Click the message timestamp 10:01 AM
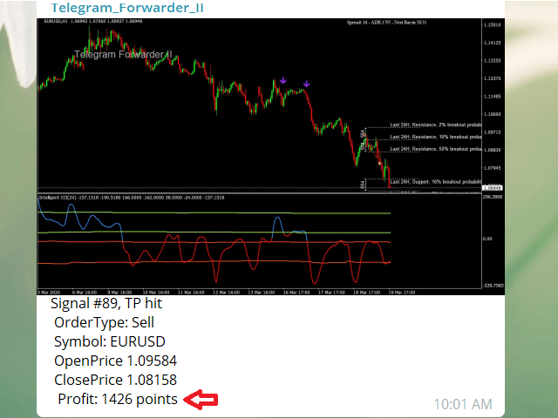Screen dimensions: 558x418 click(462, 404)
